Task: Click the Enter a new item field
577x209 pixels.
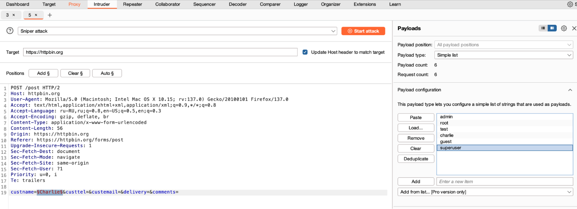Action: tap(504, 182)
